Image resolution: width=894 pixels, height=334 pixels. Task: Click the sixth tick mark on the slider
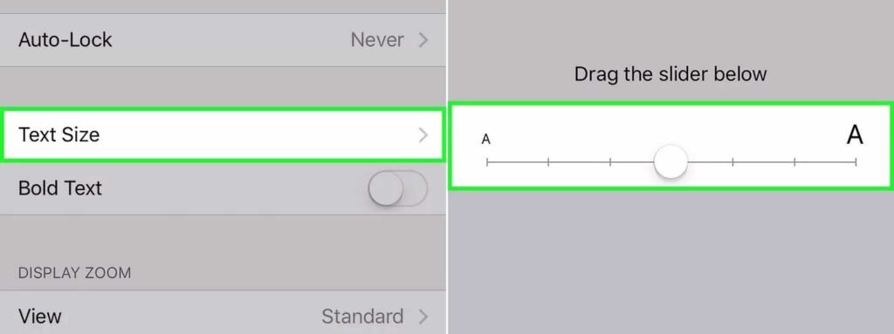794,162
